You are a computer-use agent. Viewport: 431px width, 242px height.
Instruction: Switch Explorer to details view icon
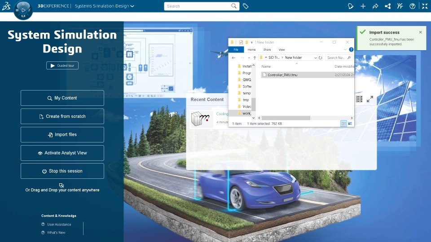point(343,124)
